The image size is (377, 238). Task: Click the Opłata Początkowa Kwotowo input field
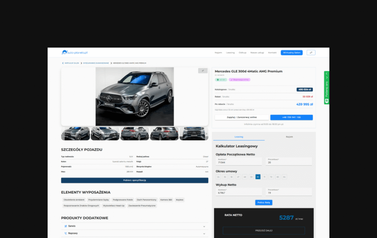(x=239, y=162)
